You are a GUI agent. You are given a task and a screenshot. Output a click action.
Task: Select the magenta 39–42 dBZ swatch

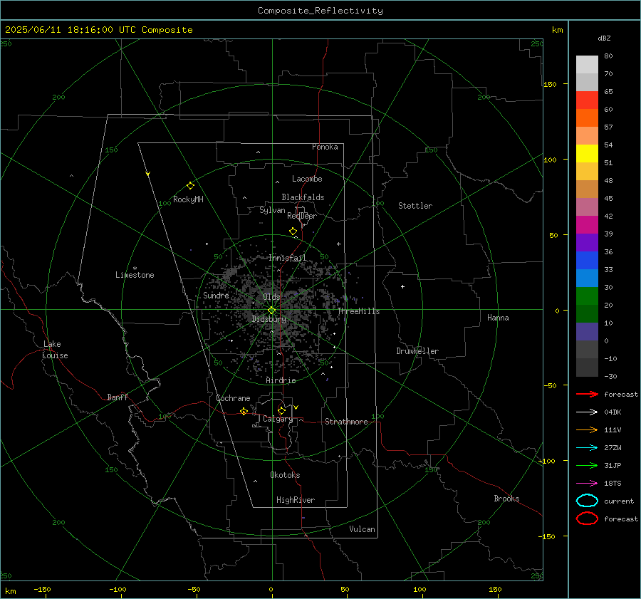(x=587, y=224)
